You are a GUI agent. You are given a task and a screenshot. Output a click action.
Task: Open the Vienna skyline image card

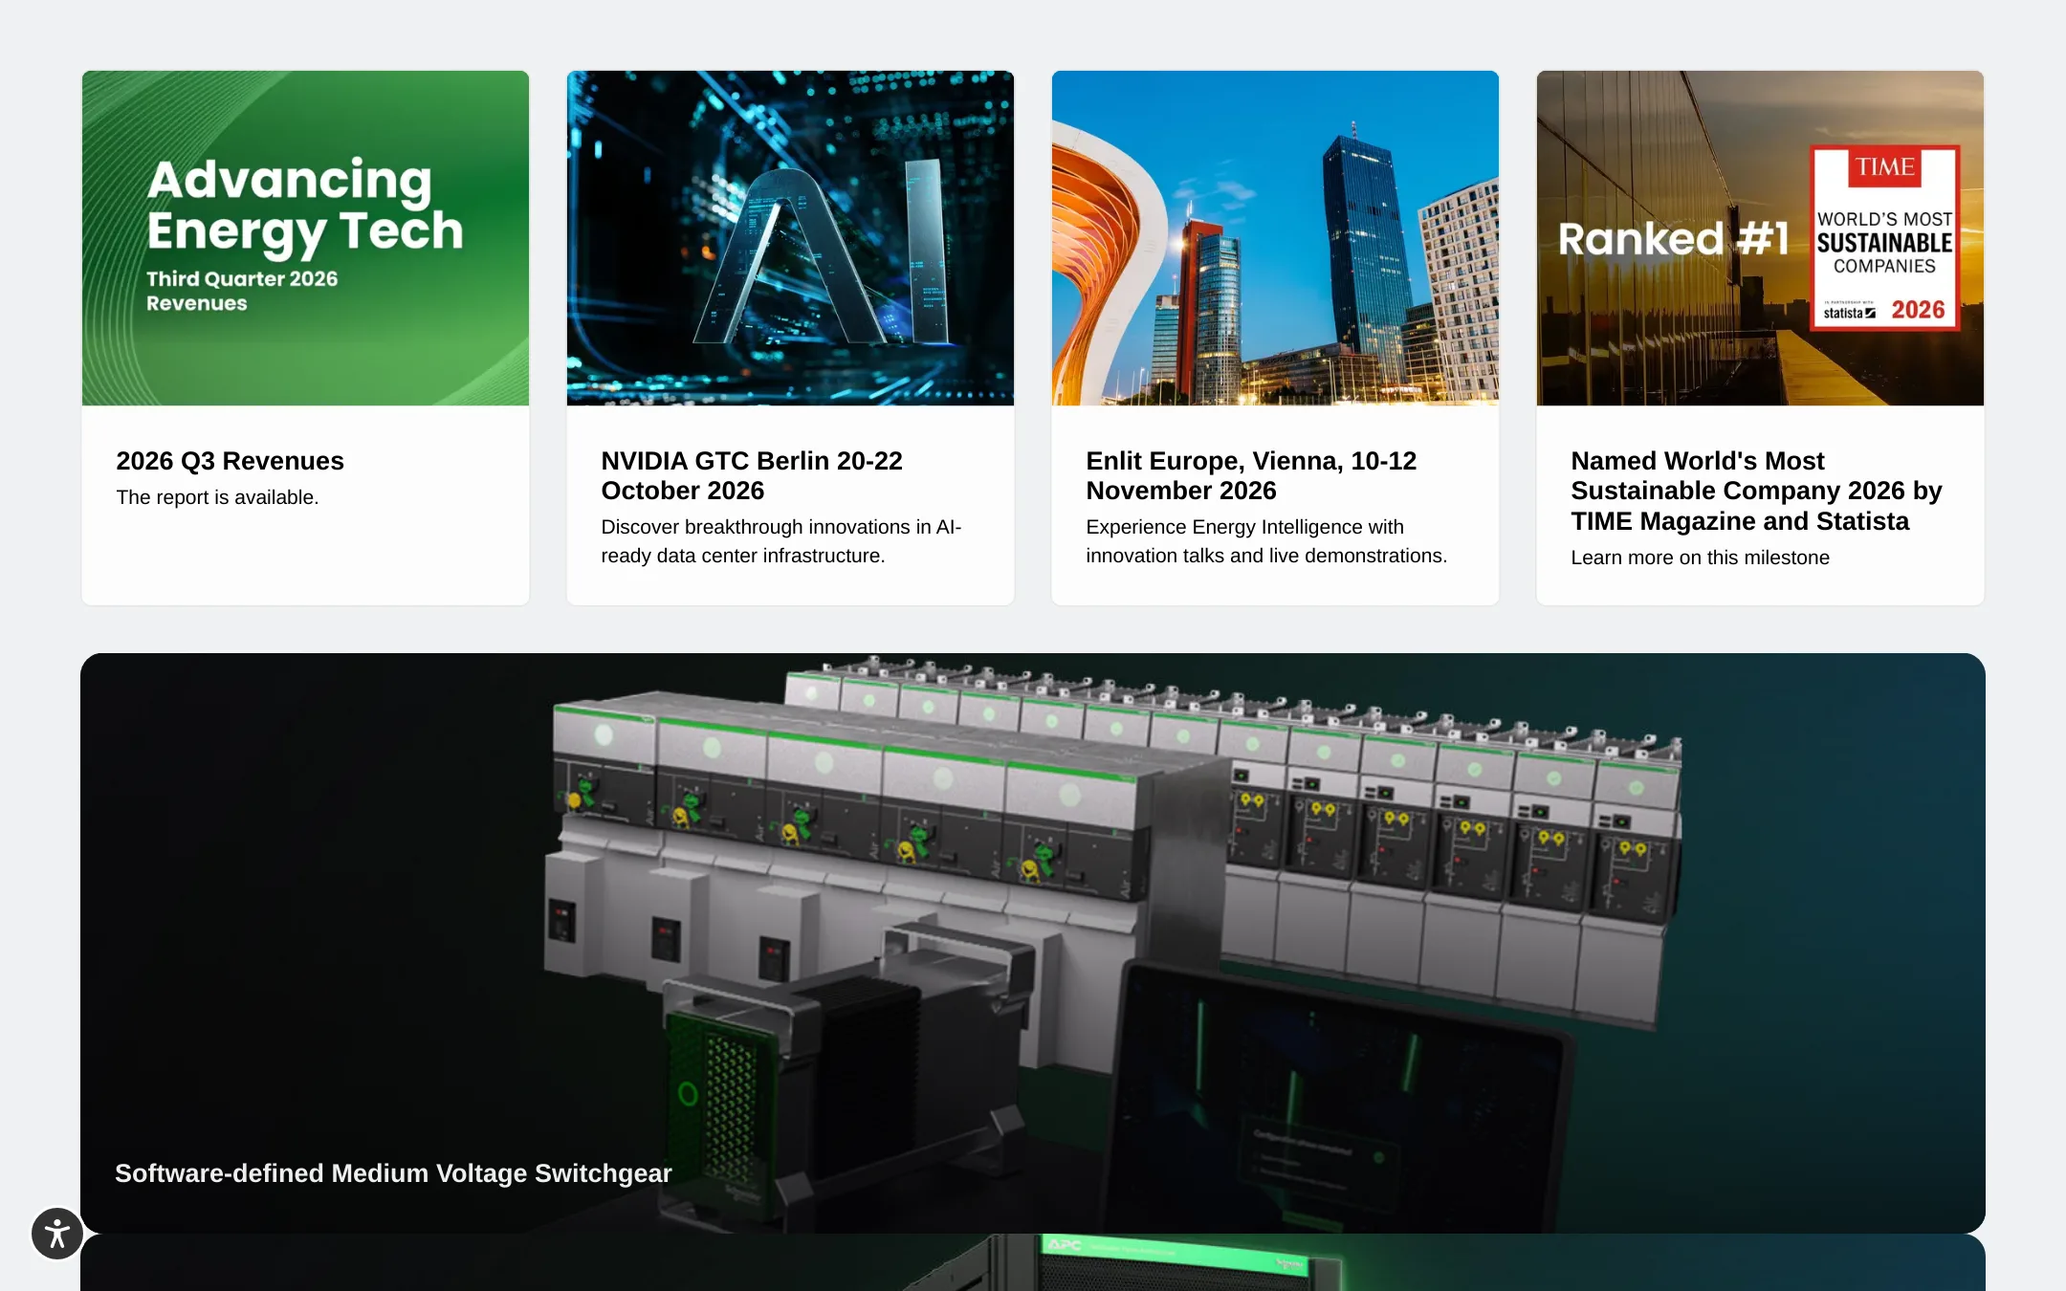(1275, 238)
